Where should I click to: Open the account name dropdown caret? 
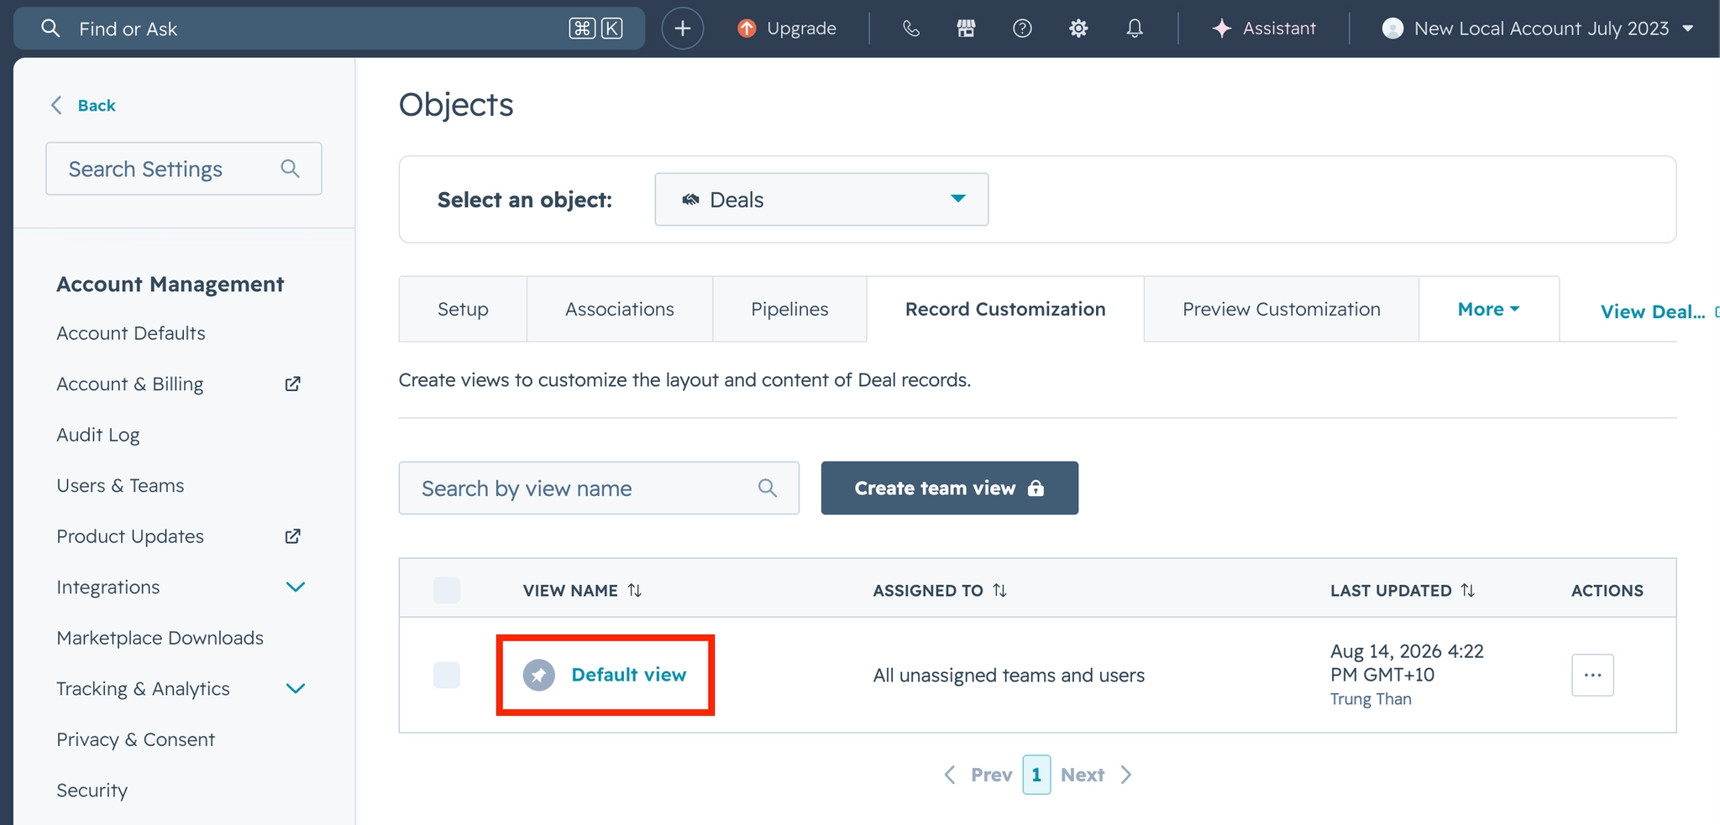(1687, 29)
